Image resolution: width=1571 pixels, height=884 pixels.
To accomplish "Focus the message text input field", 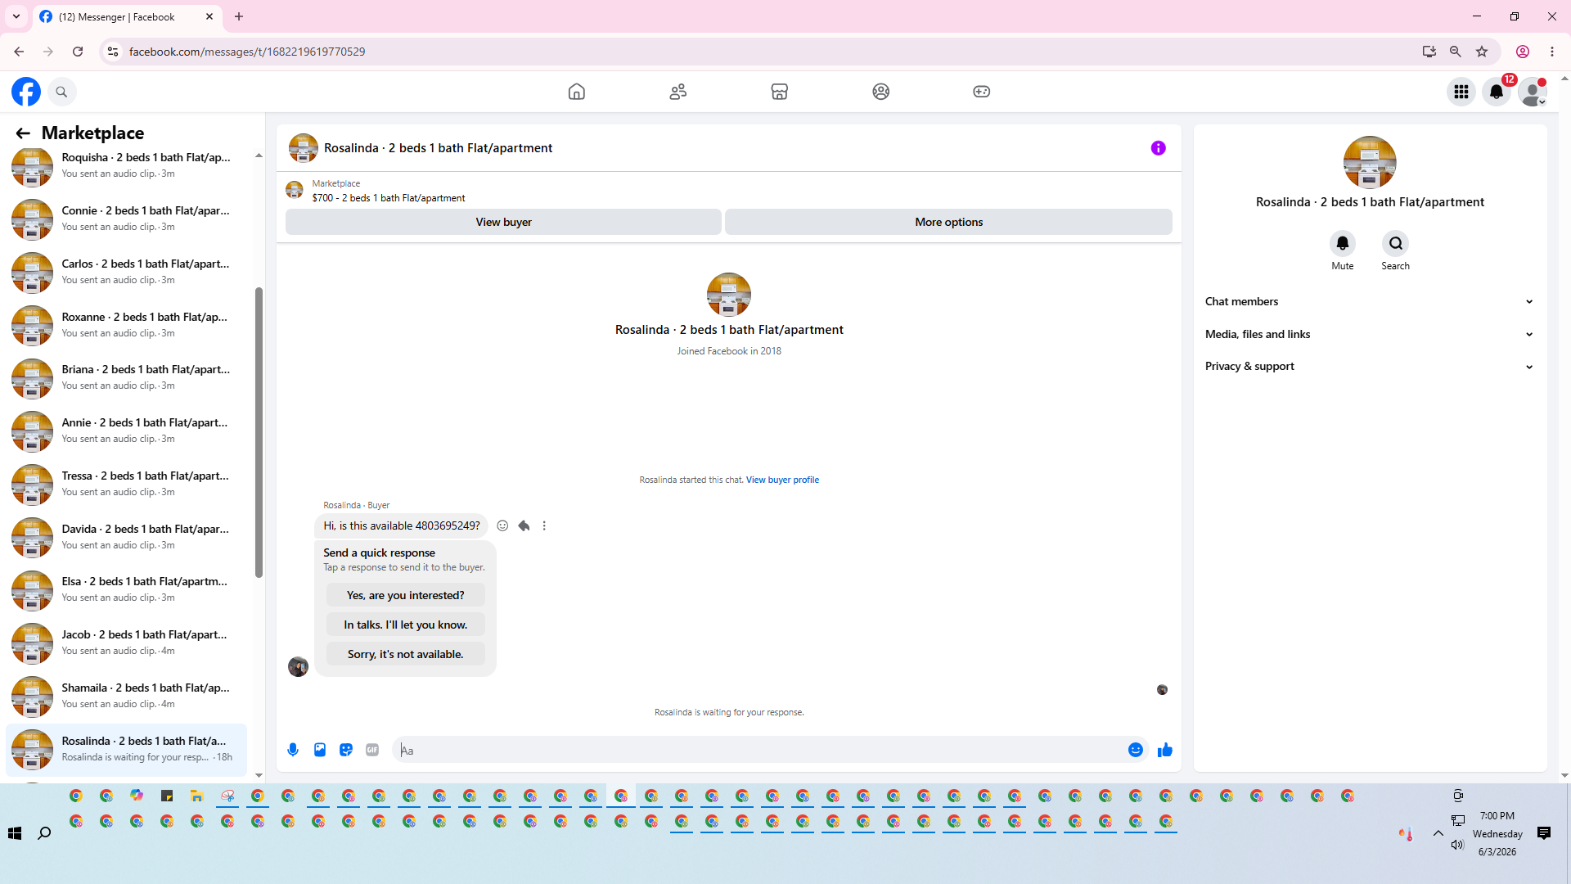I will coord(761,750).
